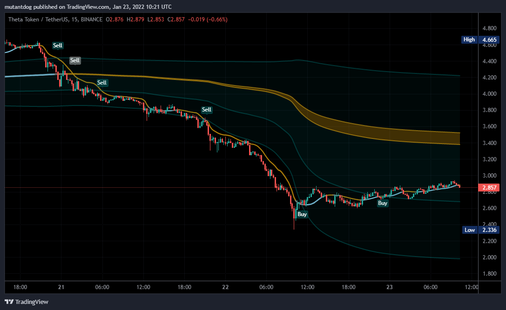This screenshot has height=310, width=506.
Task: Click the -0.019 (-0.66%) change value
Action: tap(208, 20)
